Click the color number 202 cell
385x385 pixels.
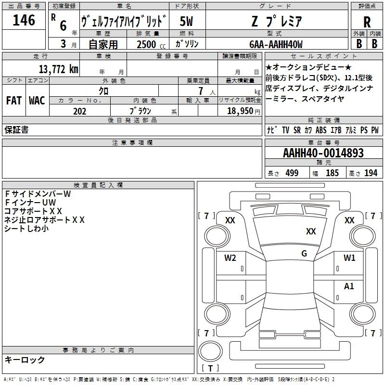click(x=80, y=111)
